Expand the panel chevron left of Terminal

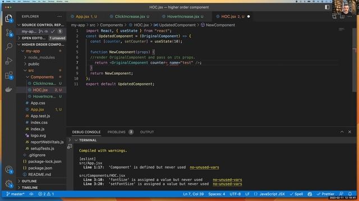[x=70, y=140]
